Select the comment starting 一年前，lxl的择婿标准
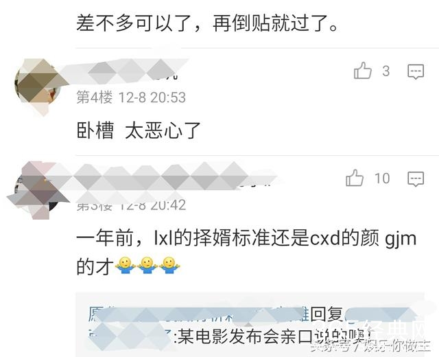The width and height of the screenshot is (439, 357). pos(246,252)
